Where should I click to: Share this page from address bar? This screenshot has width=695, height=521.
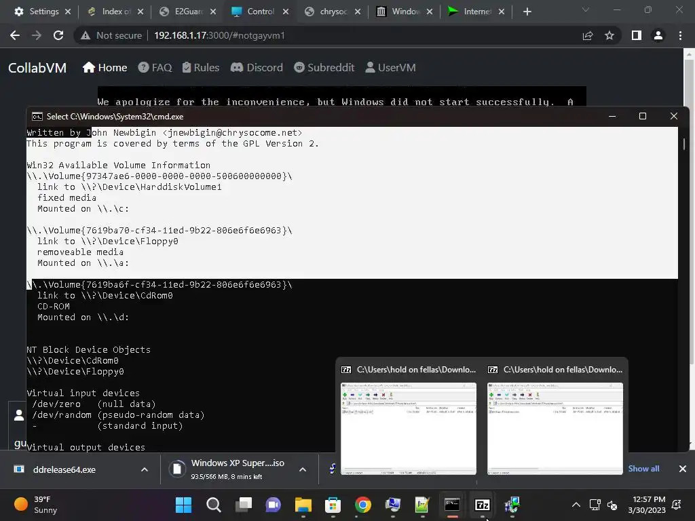click(x=588, y=35)
